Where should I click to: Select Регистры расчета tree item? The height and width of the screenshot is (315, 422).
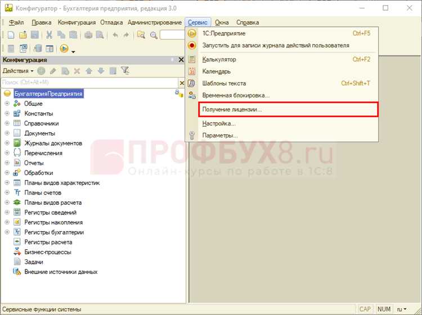pos(48,242)
